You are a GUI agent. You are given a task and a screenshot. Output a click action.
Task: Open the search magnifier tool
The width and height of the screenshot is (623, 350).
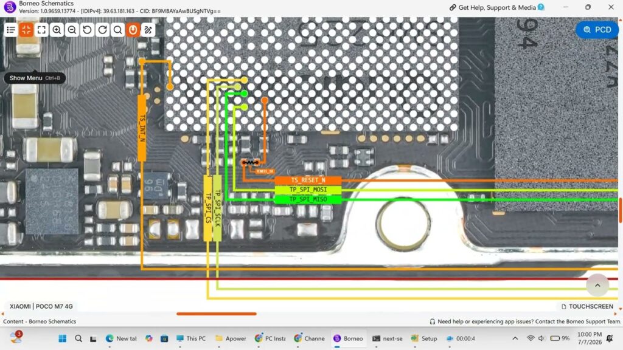117,30
